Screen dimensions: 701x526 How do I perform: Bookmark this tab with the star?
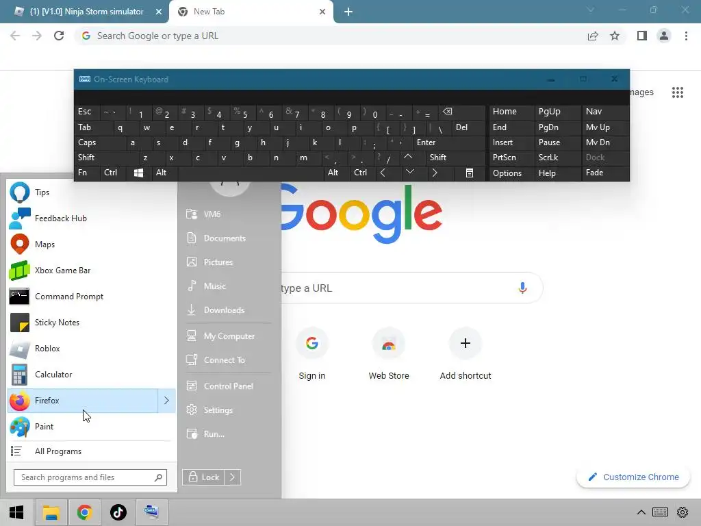[615, 36]
